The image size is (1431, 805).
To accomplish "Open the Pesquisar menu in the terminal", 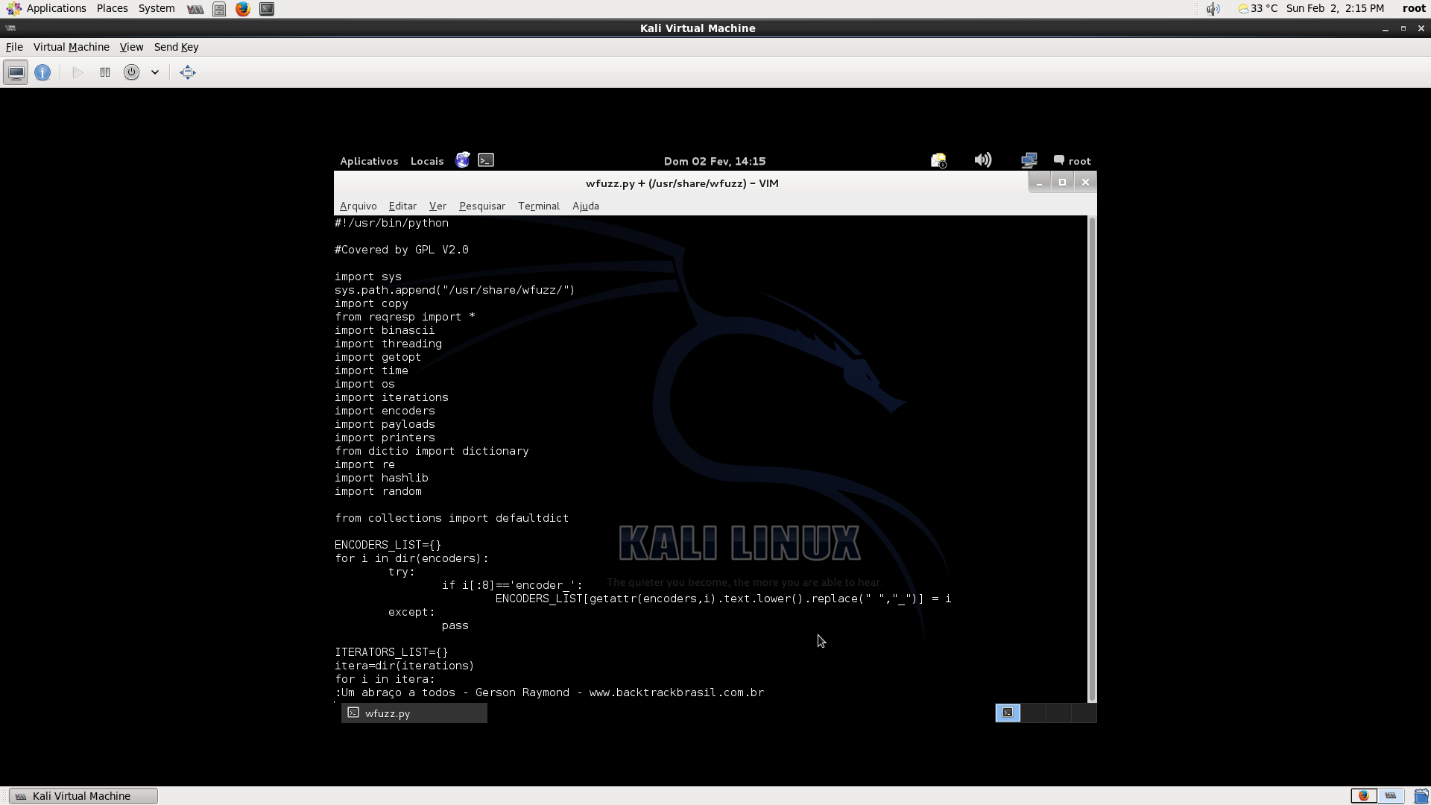I will point(482,206).
